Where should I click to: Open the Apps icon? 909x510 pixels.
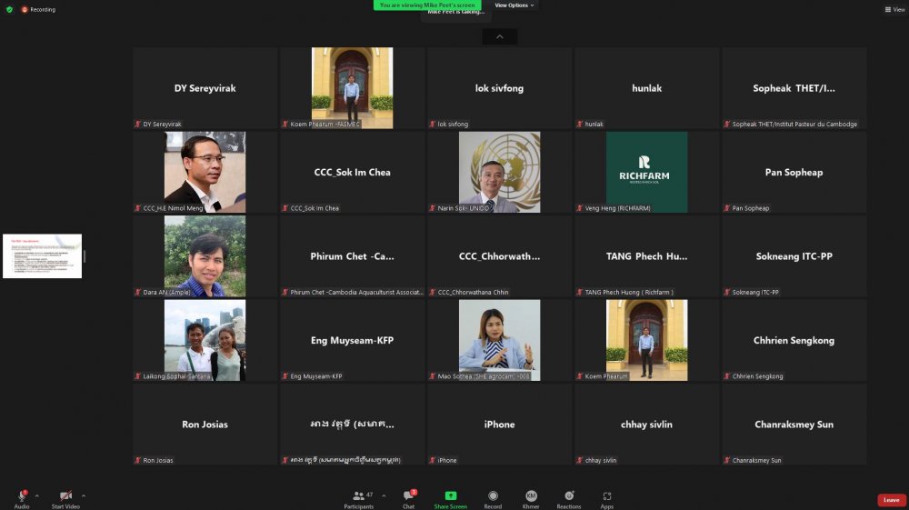(x=607, y=495)
